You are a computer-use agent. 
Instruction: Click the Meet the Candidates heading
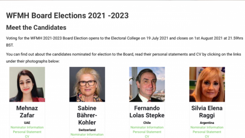click(36, 28)
